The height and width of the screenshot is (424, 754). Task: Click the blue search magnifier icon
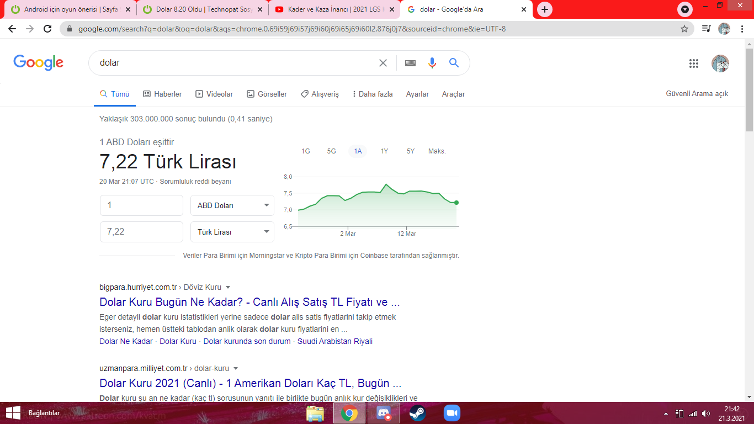pos(454,63)
